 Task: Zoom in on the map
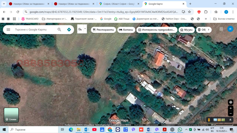(x=230, y=108)
